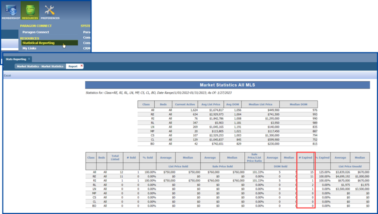Open My Links under Resources
This screenshot has width=378, height=214.
tap(30, 48)
